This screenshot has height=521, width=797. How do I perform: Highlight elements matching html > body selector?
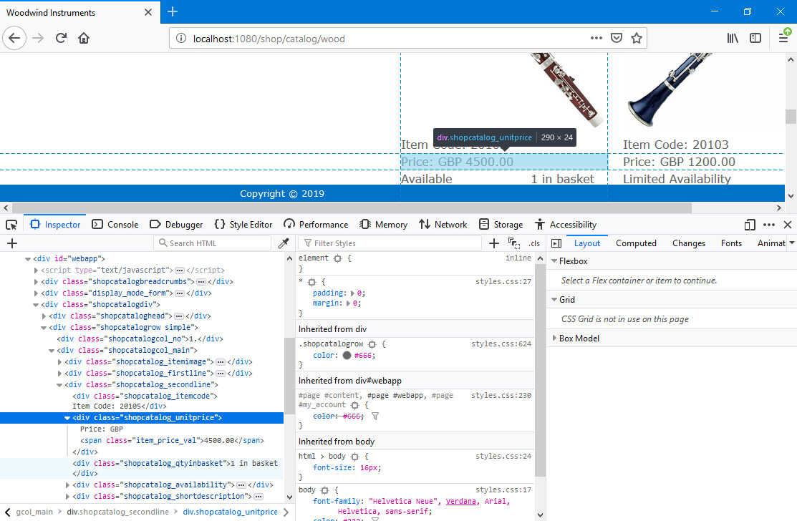coord(354,457)
